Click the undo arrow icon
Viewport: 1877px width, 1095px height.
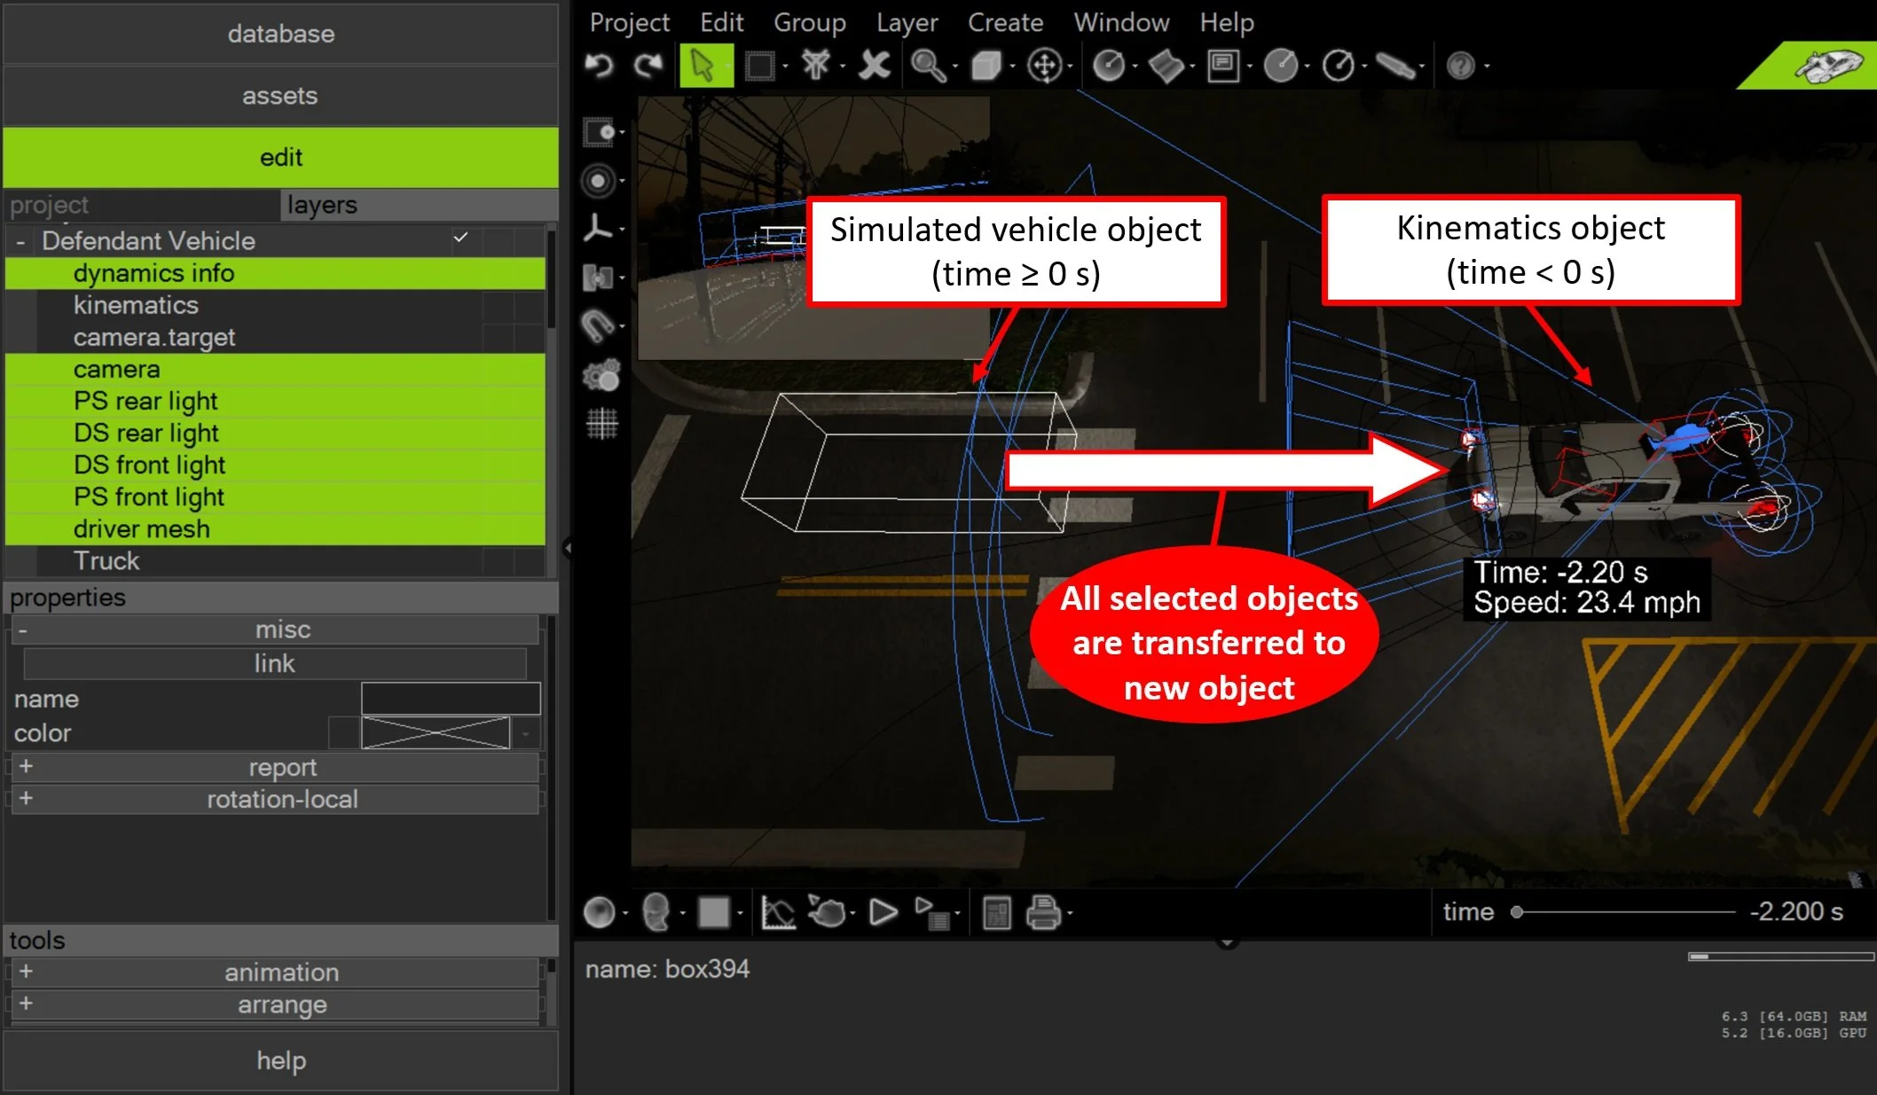coord(600,66)
